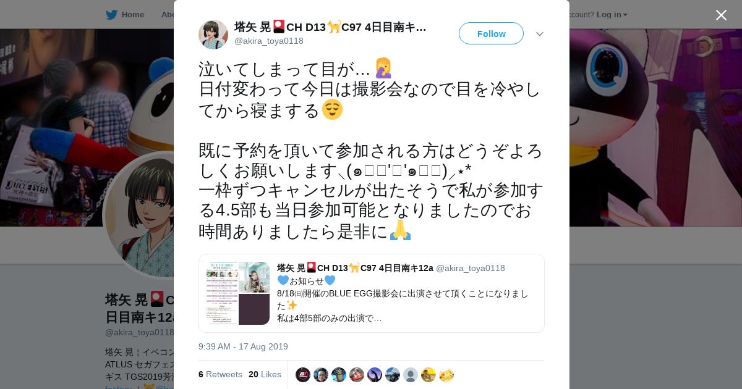Viewport: 742px width, 389px height.
Task: Close the tweet overlay with X icon
Action: click(x=721, y=15)
